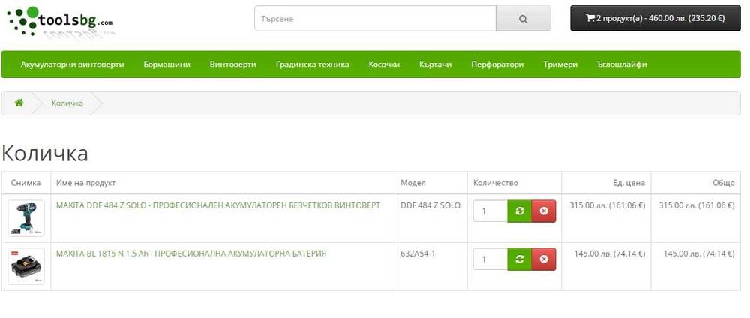Viewport: 750px width, 318px height.
Task: Click the Количка page heading
Action: (x=45, y=154)
